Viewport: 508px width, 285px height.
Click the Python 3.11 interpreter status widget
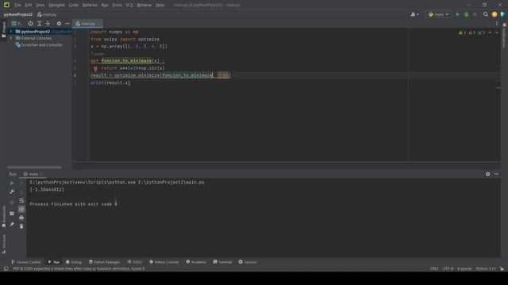coord(486,269)
